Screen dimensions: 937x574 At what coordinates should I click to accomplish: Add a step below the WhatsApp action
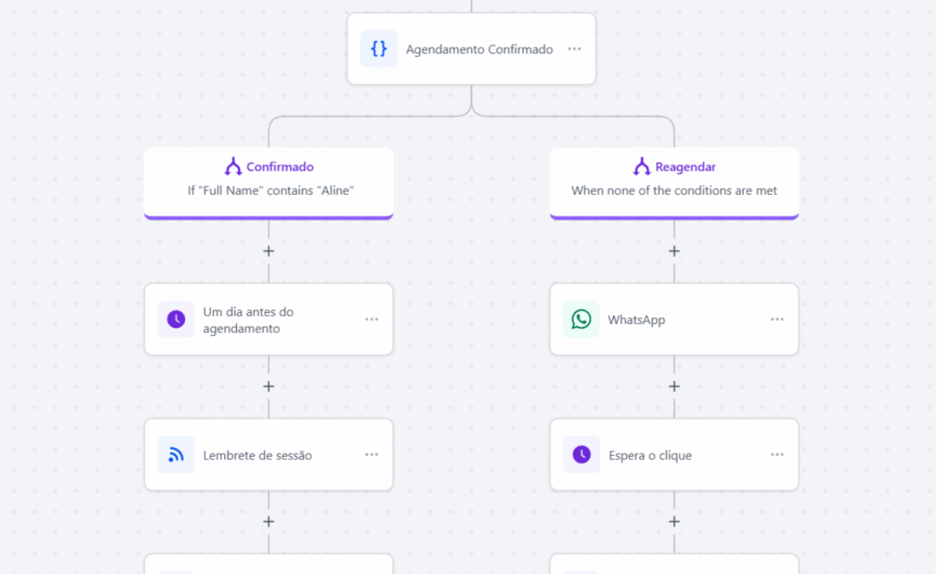pos(674,386)
